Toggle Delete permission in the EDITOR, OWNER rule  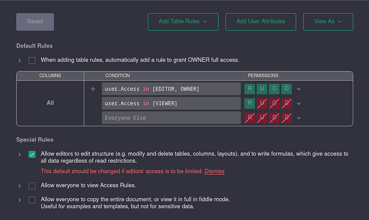[287, 89]
